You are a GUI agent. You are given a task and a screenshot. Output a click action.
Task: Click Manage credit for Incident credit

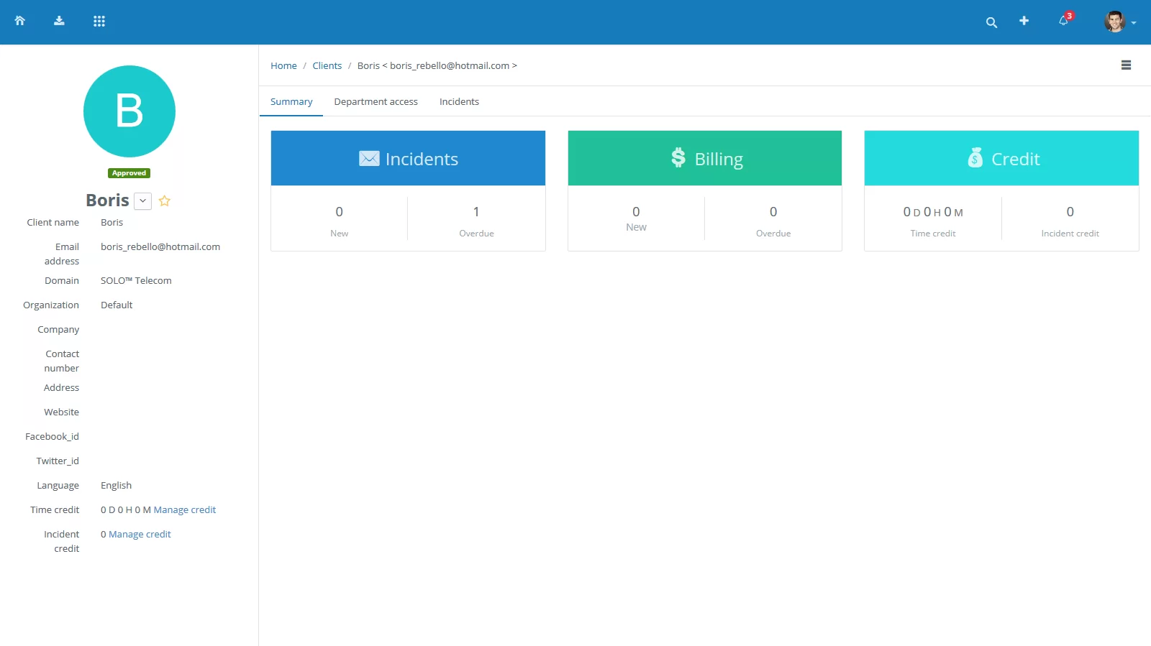pyautogui.click(x=140, y=535)
